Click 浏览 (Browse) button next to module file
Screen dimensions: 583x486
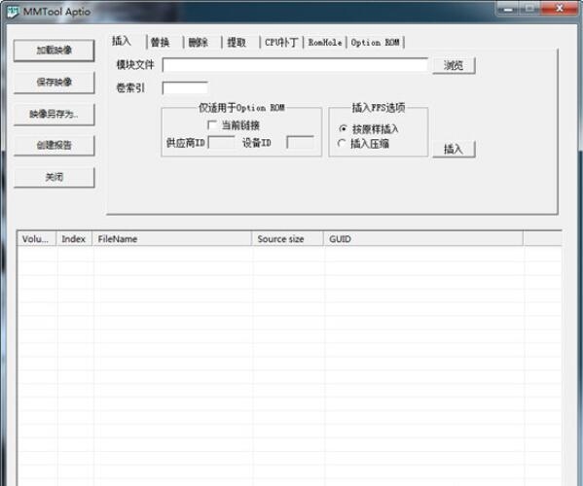pos(454,66)
